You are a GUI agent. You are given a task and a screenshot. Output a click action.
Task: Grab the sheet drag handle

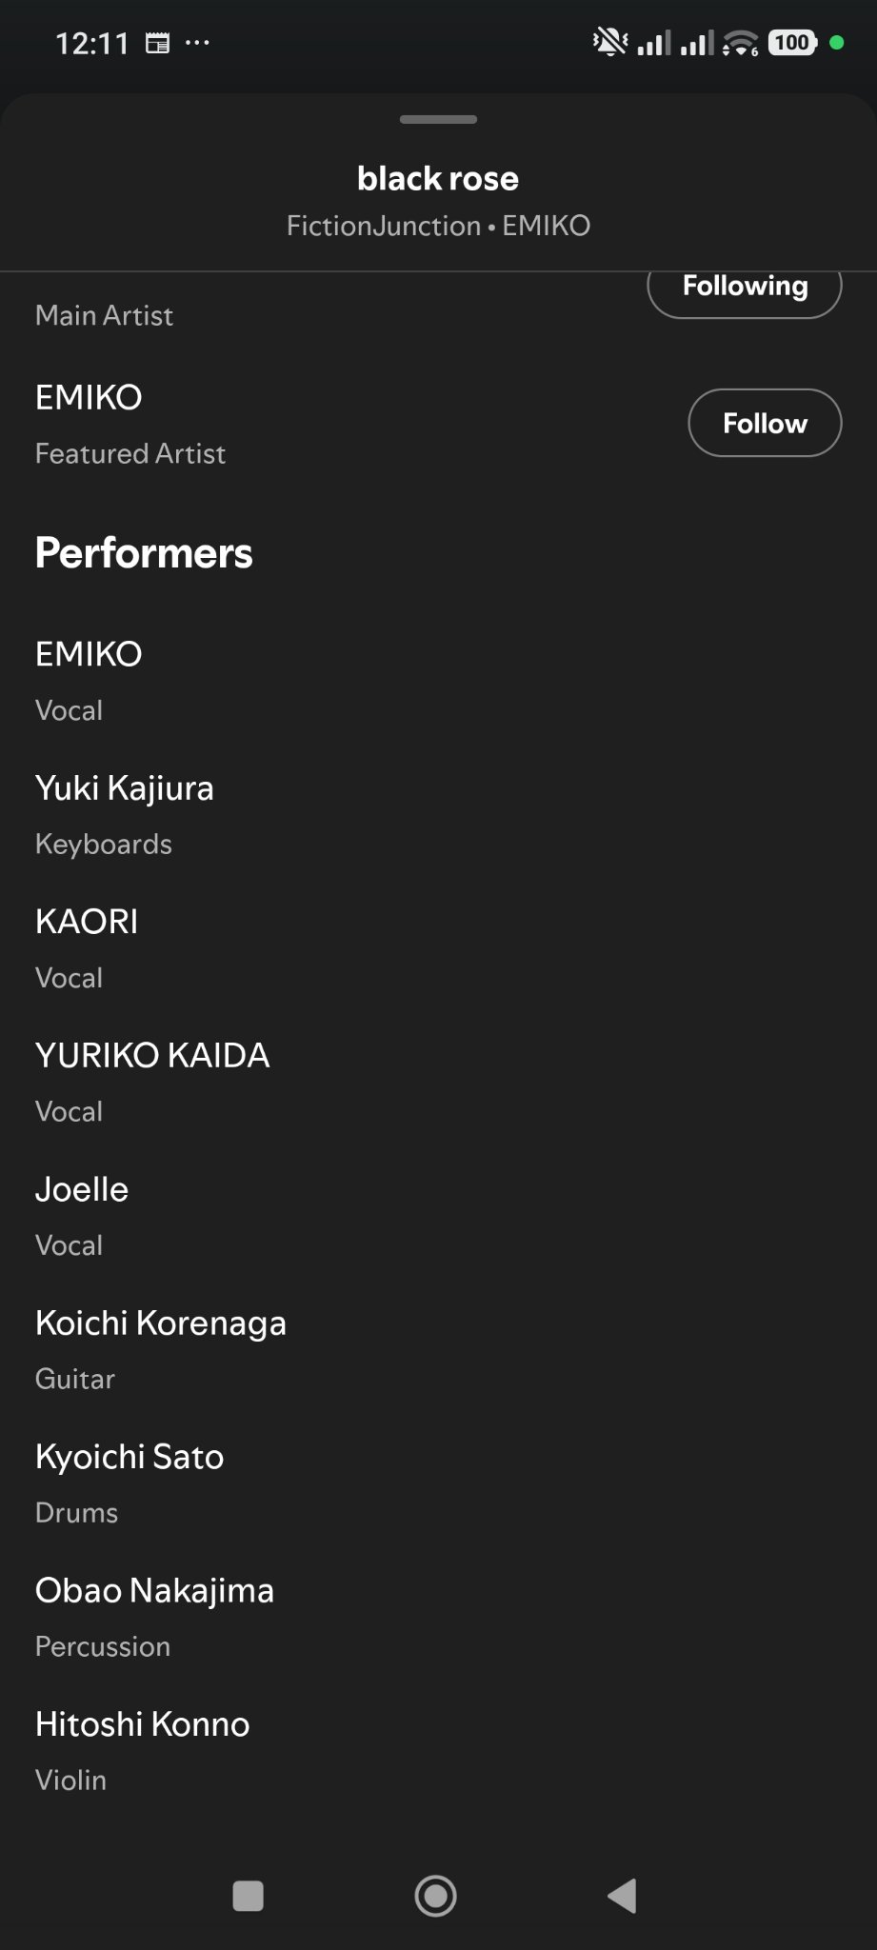[438, 120]
